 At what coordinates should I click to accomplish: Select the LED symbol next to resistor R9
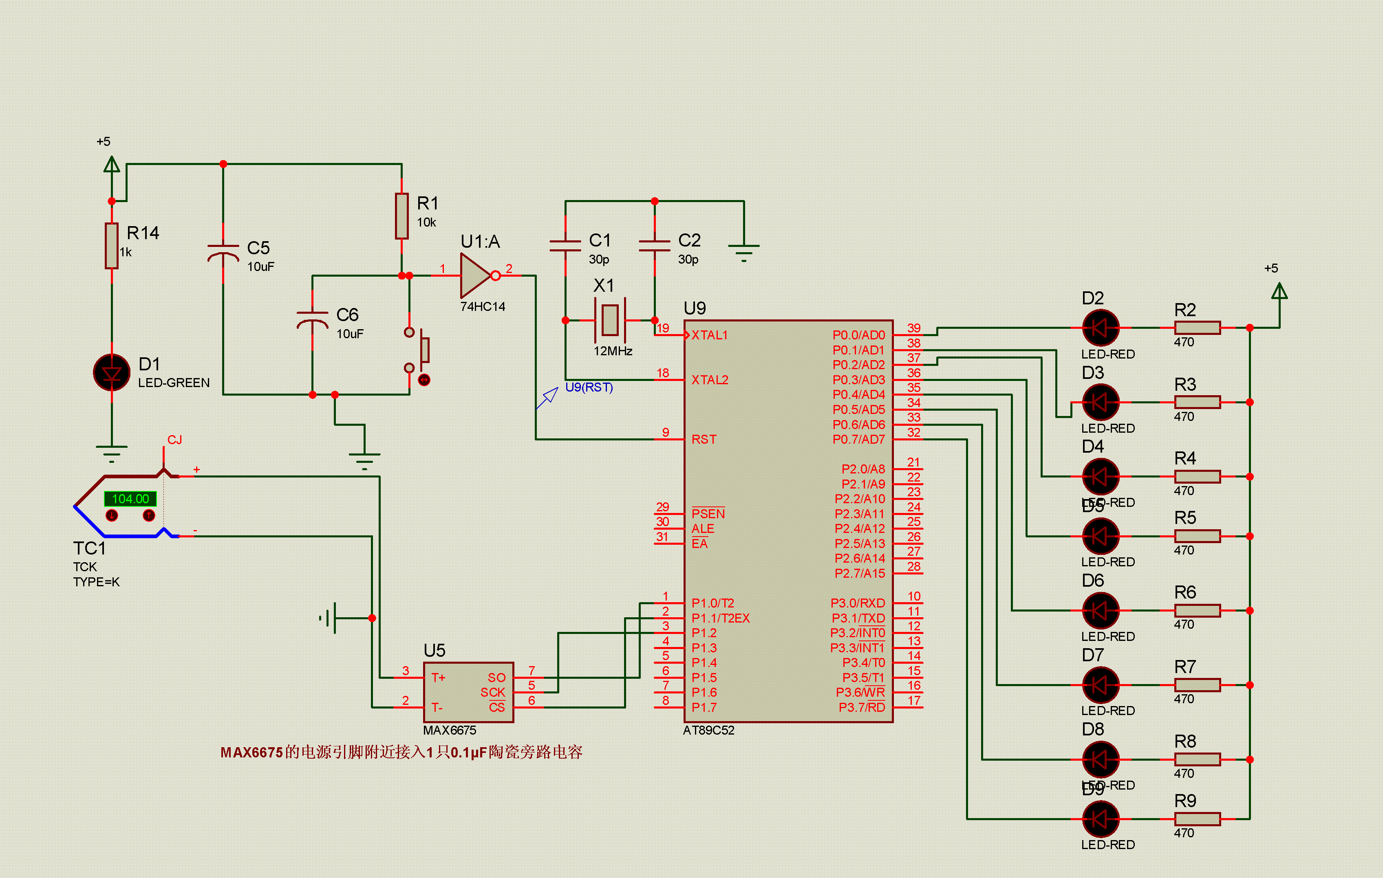[1101, 819]
